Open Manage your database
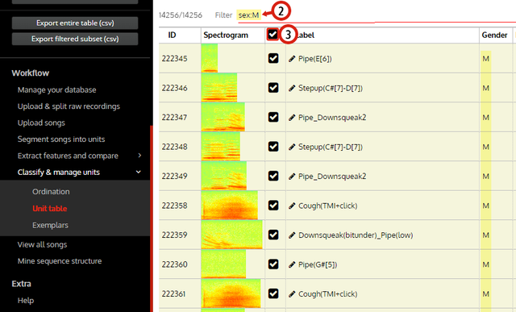Image resolution: width=516 pixels, height=312 pixels. (x=57, y=89)
